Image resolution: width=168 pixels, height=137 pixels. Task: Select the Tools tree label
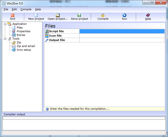point(16,39)
